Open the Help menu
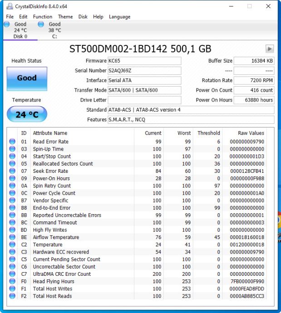 pyautogui.click(x=98, y=17)
